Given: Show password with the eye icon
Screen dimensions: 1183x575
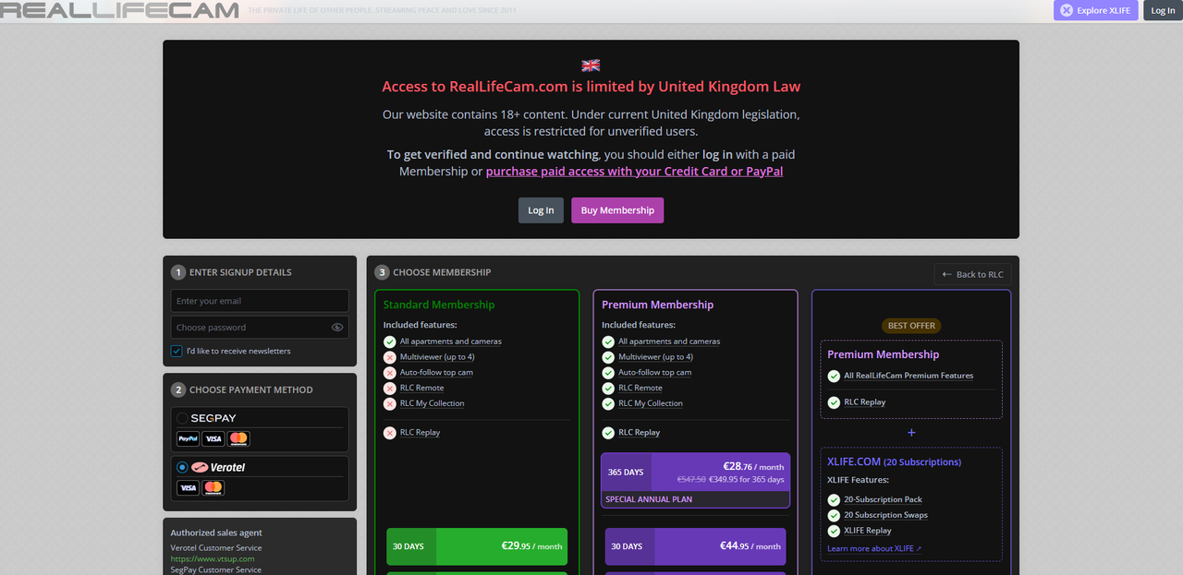Looking at the screenshot, I should 337,327.
